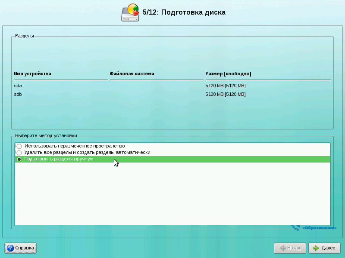Open help with the Справка button
The image size is (345, 258).
click(20, 248)
